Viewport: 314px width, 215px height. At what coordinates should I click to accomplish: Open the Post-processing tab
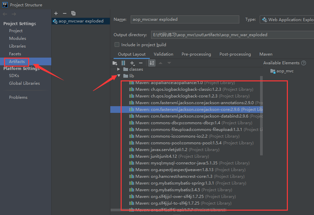coord(235,54)
